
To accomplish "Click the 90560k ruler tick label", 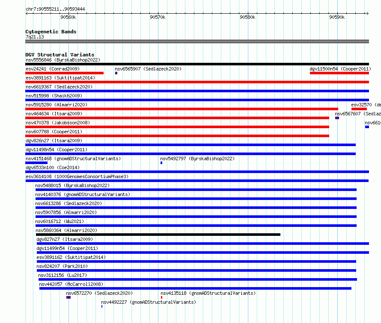I will [68, 17].
